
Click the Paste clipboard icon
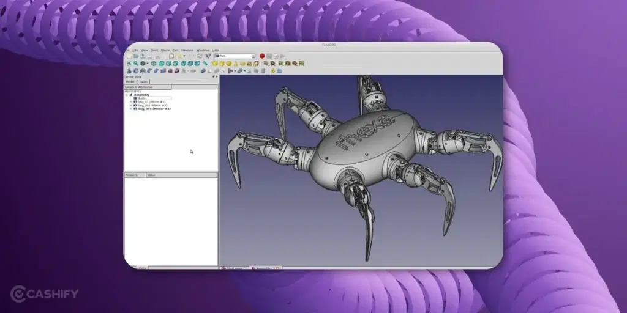pos(171,56)
